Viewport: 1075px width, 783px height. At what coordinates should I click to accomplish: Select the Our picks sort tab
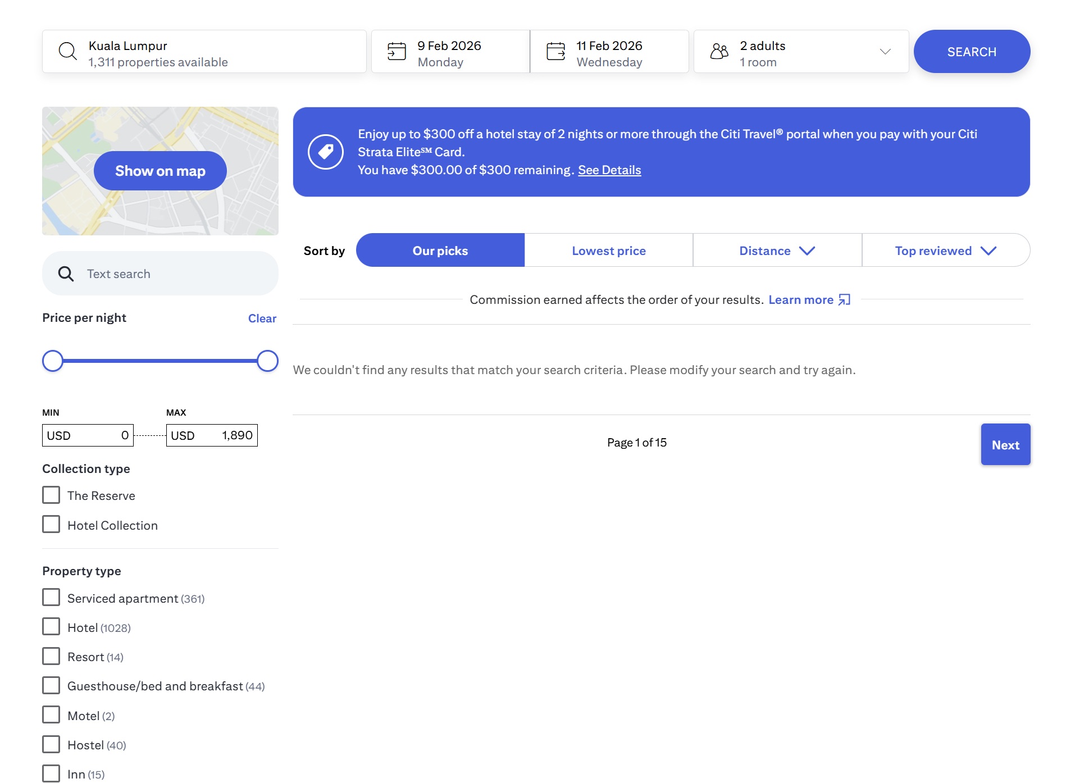(440, 251)
